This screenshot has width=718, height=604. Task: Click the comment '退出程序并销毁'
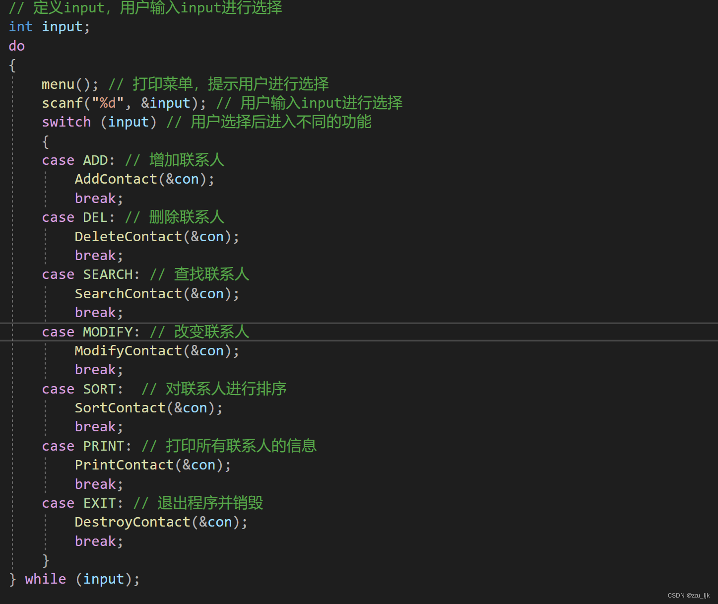(210, 503)
